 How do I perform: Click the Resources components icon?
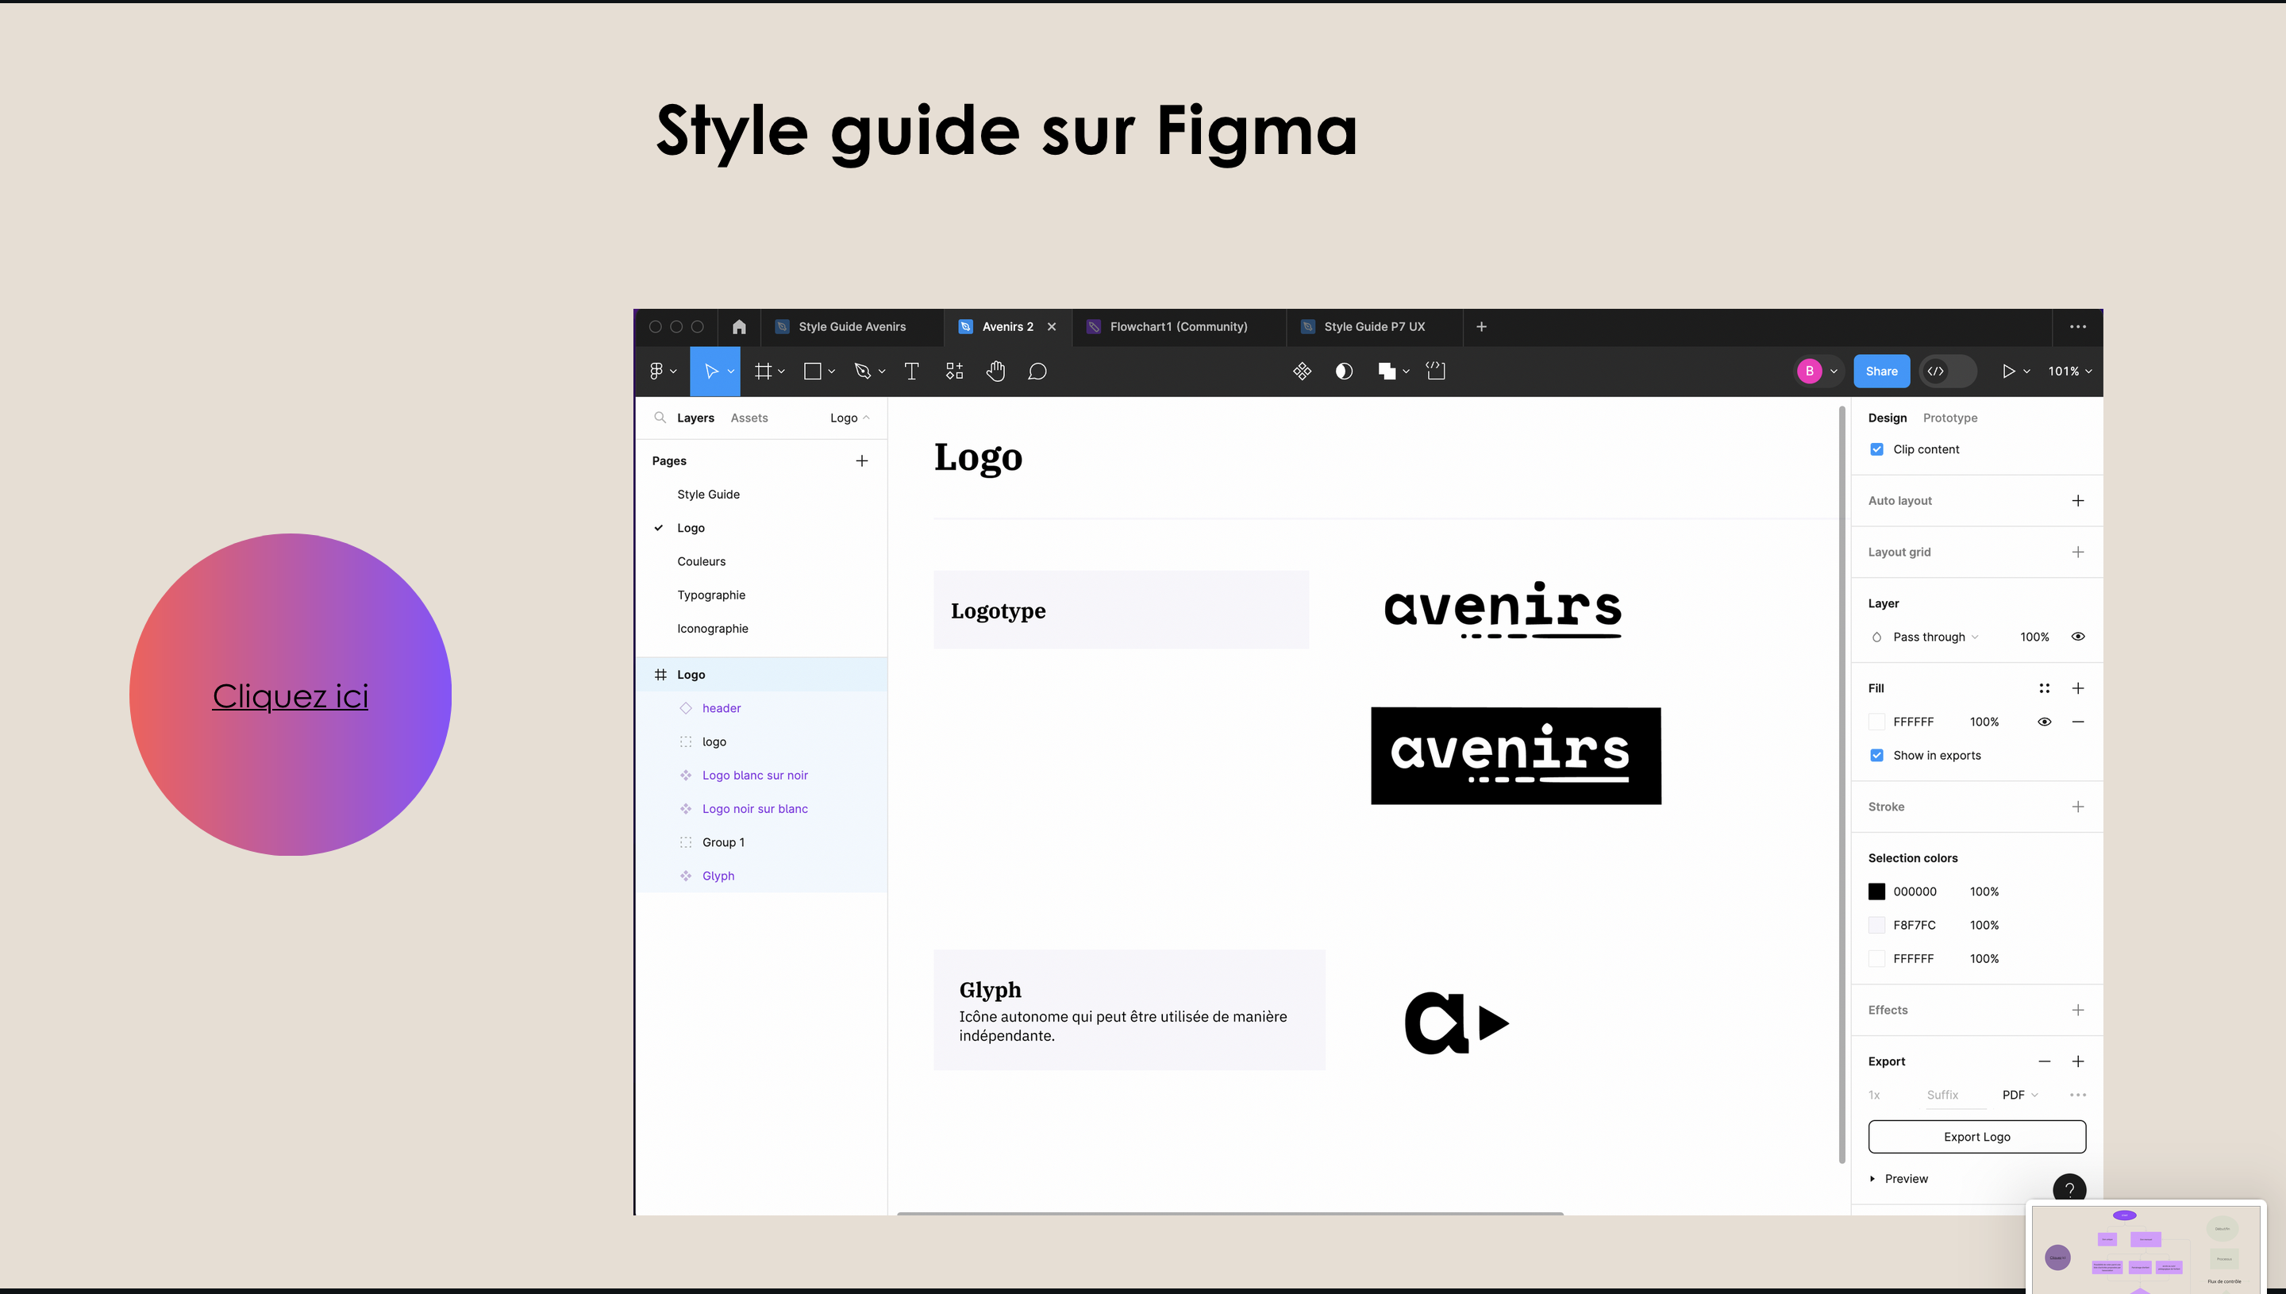(954, 372)
